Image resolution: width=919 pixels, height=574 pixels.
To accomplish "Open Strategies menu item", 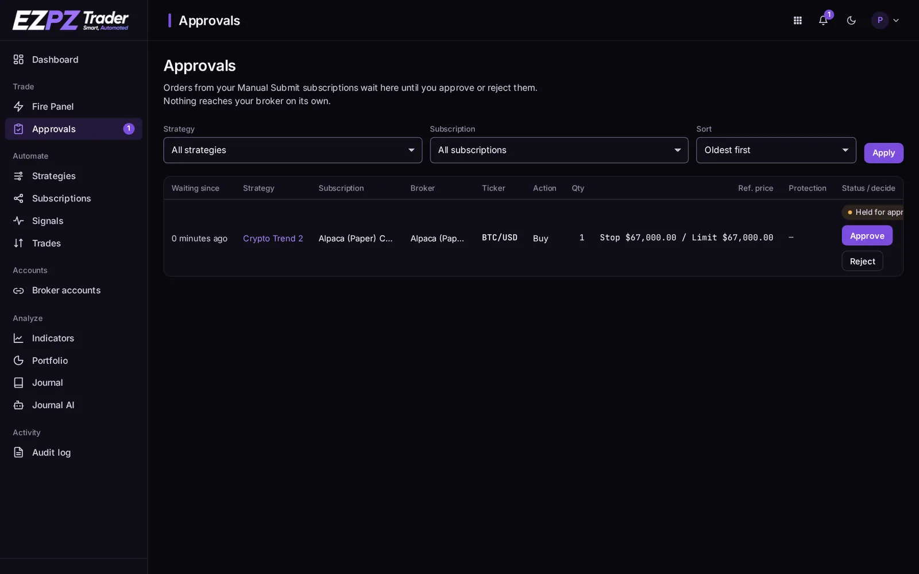I will click(74, 176).
